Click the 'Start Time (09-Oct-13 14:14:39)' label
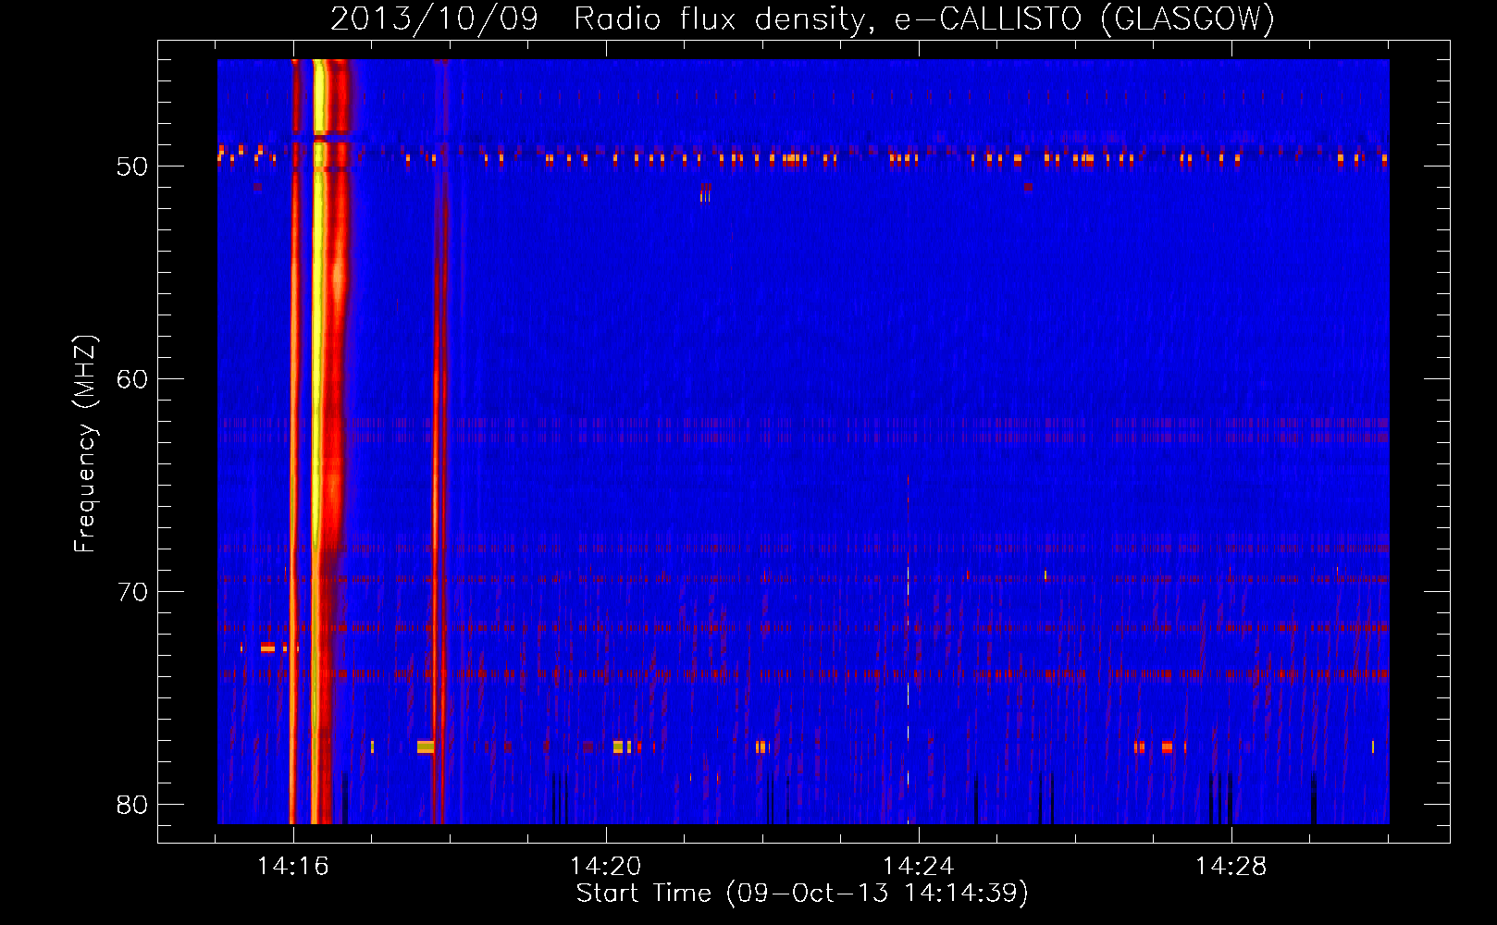This screenshot has width=1497, height=925. point(802,894)
